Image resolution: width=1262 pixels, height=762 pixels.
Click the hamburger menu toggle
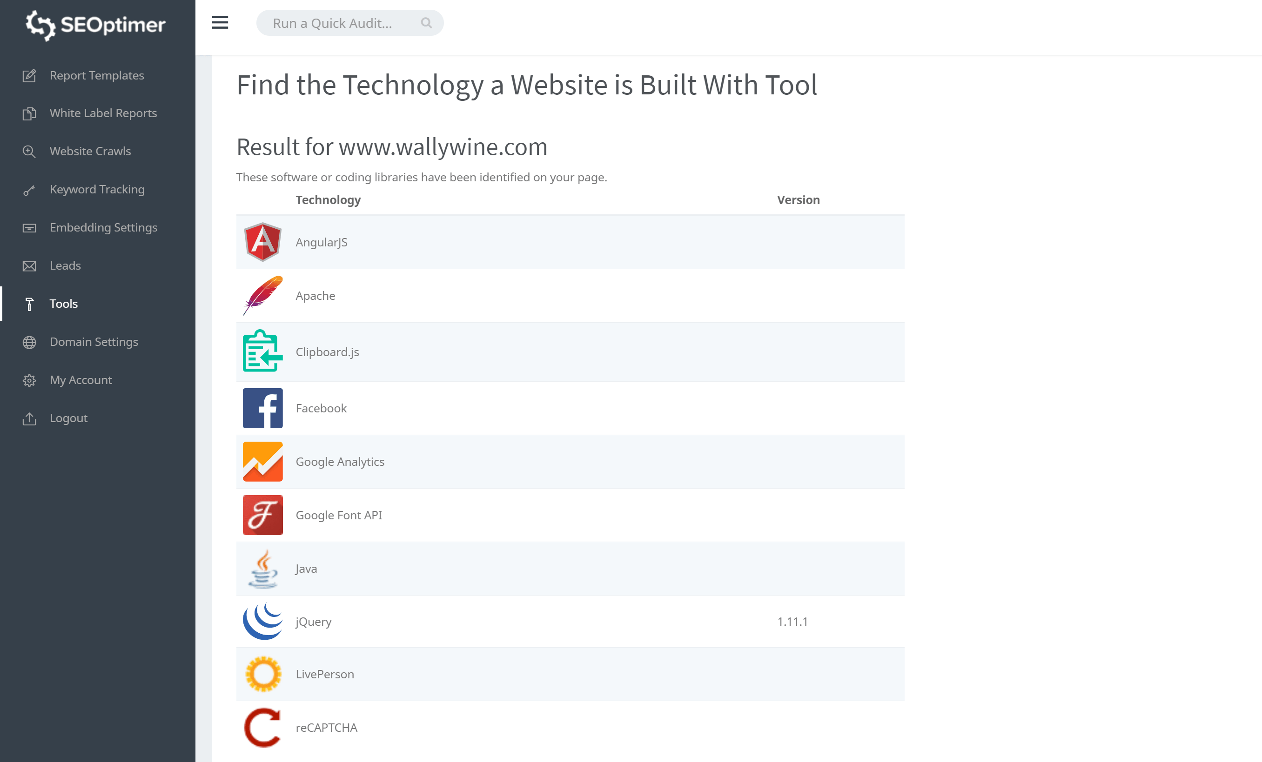(219, 22)
